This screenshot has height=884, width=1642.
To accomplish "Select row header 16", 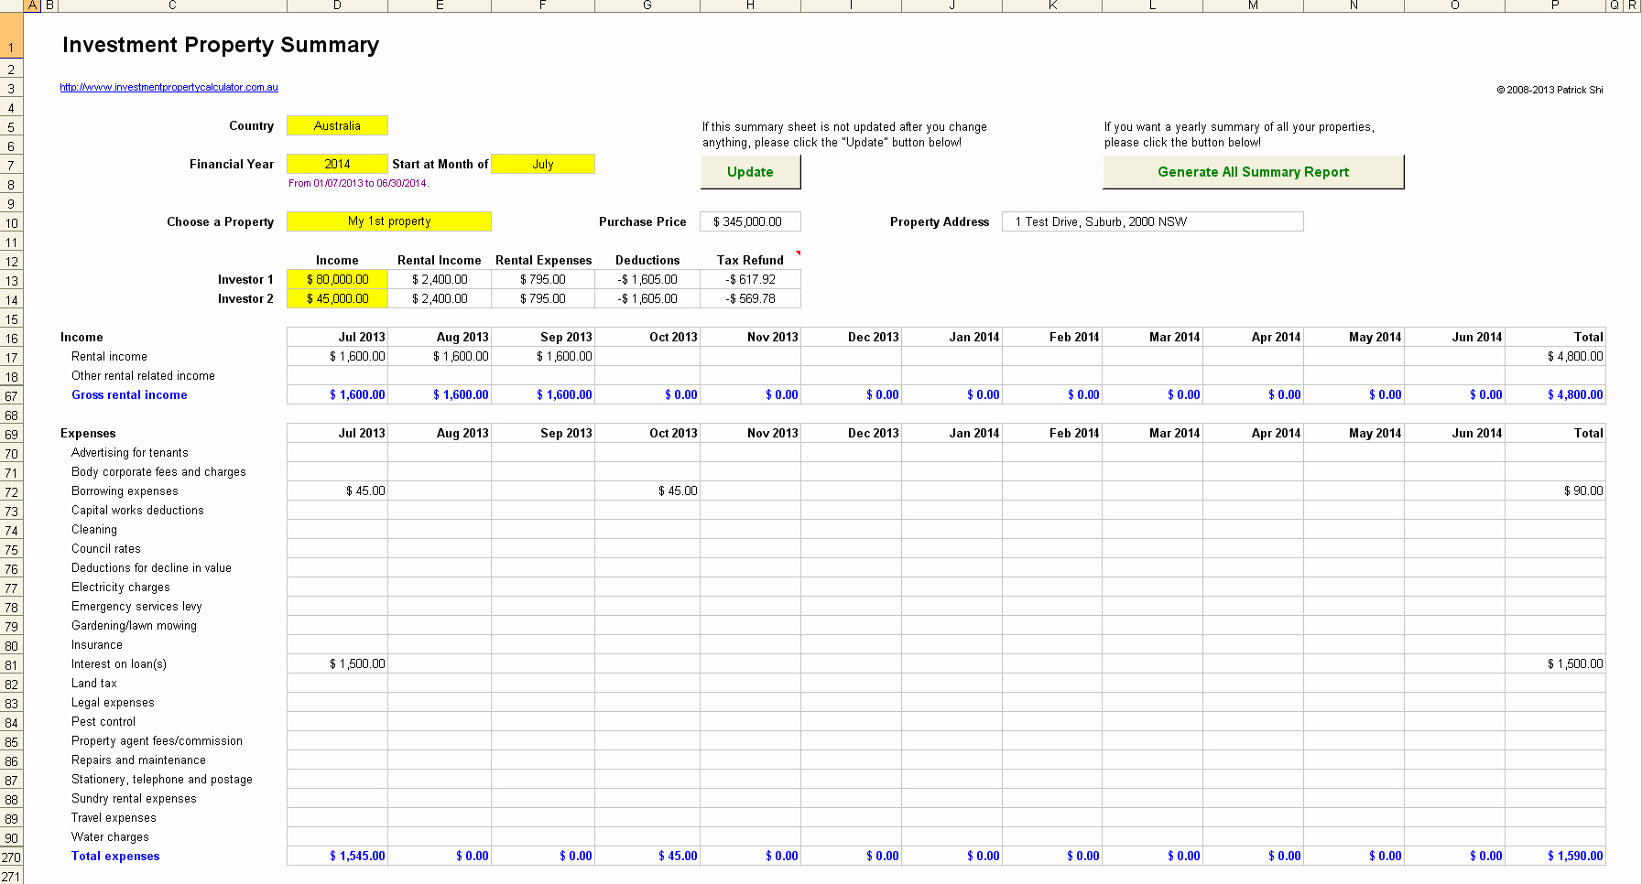I will point(11,339).
